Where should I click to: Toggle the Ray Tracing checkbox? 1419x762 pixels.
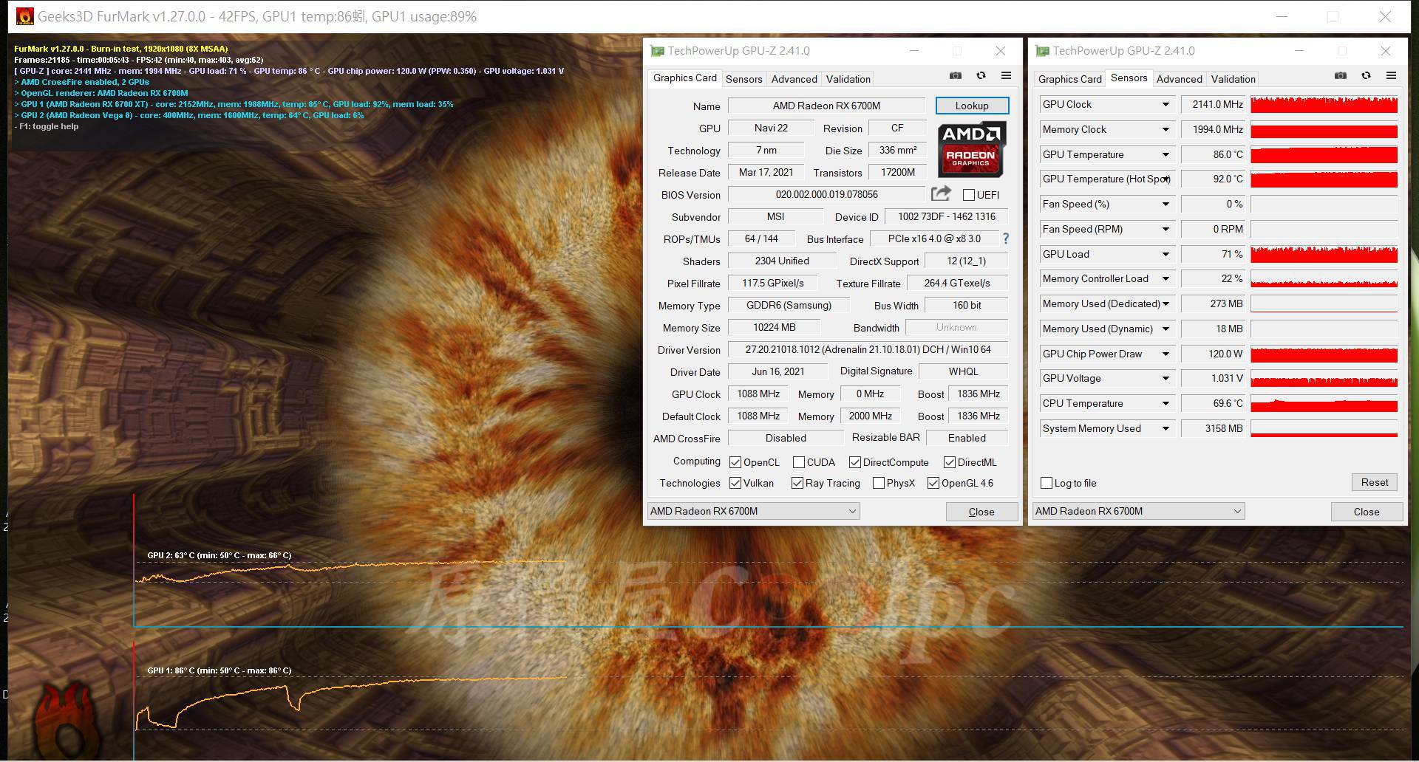797,483
